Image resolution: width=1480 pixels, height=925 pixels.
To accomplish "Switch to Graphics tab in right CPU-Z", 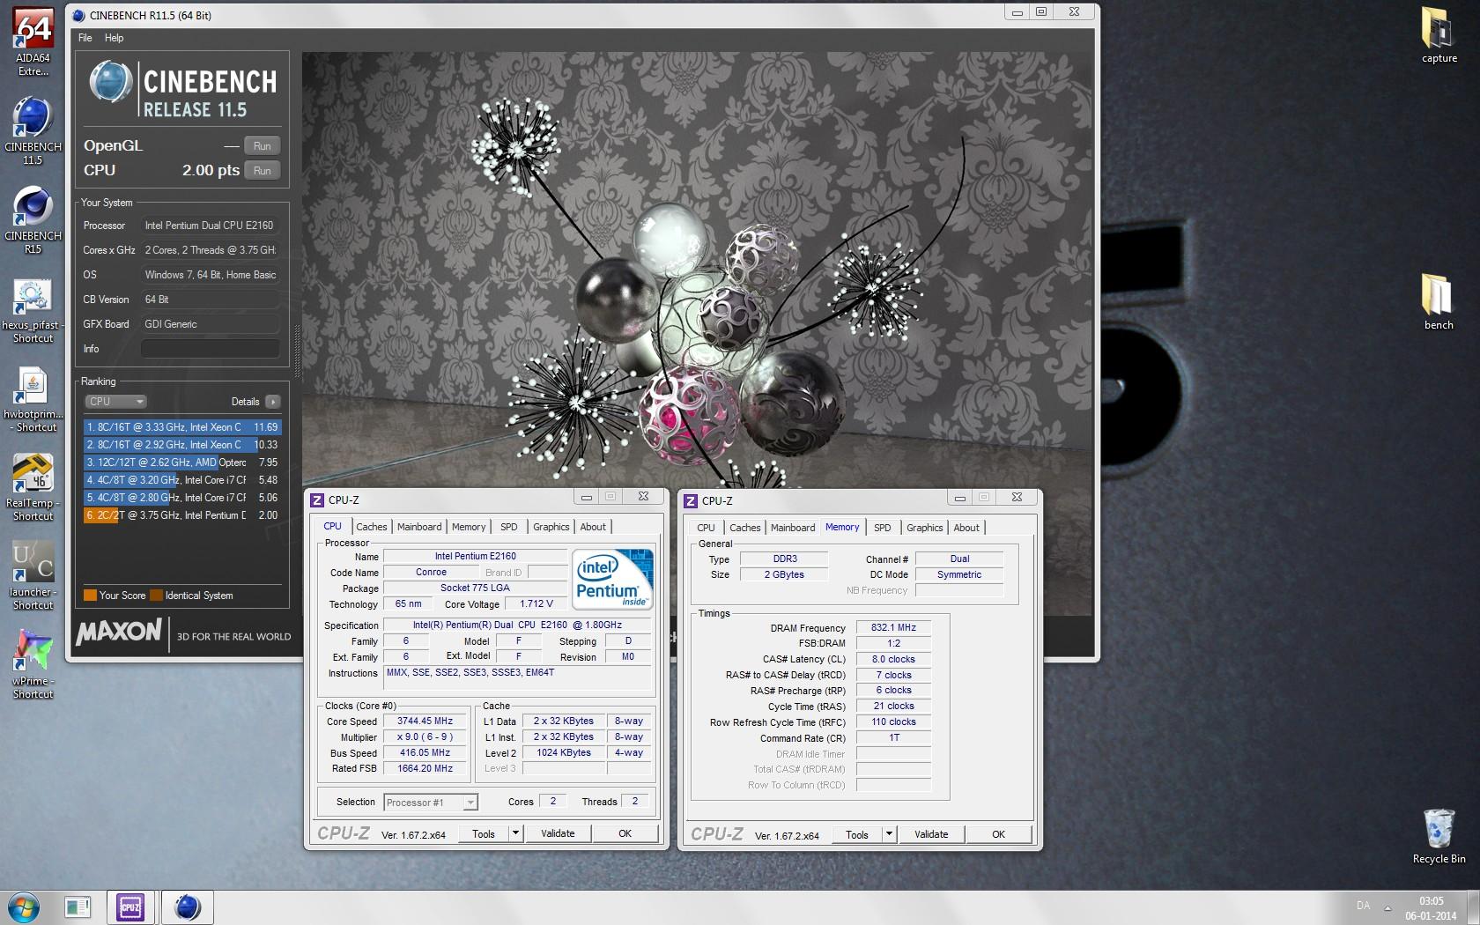I will tap(924, 528).
